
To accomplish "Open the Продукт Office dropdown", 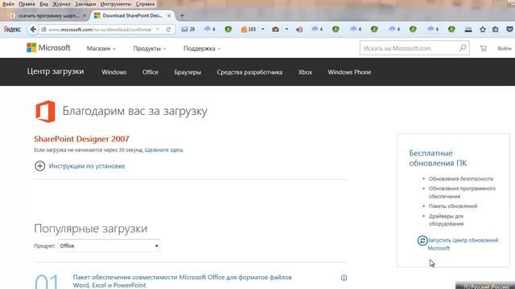I will click(x=109, y=246).
